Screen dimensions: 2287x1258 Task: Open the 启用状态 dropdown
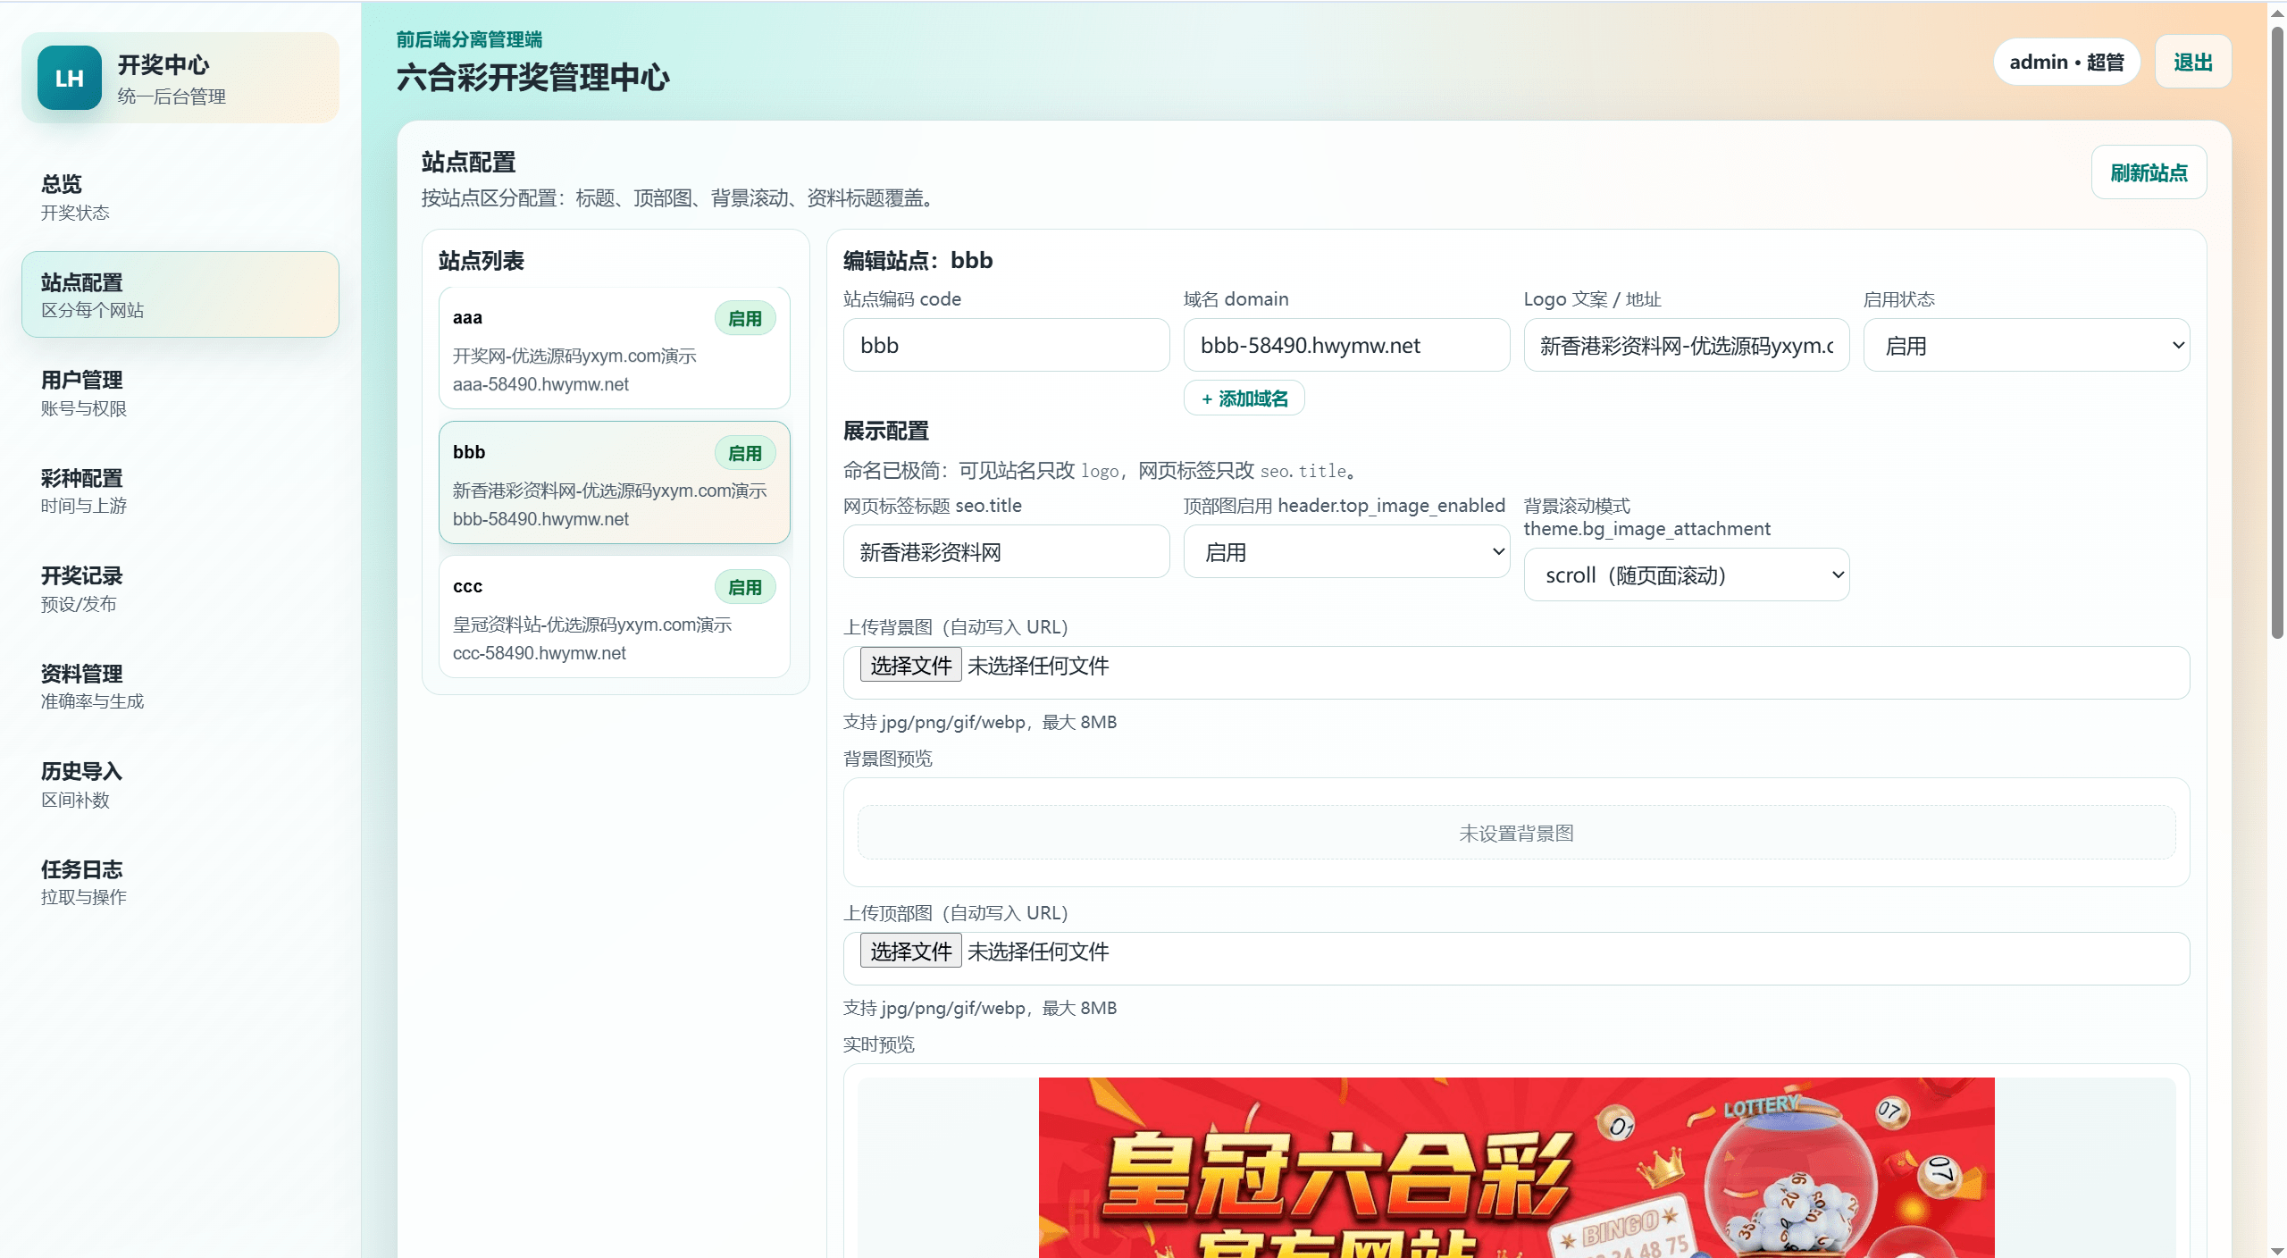2026,345
